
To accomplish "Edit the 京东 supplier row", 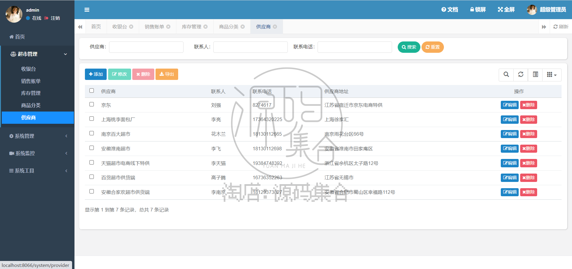I will pyautogui.click(x=510, y=105).
